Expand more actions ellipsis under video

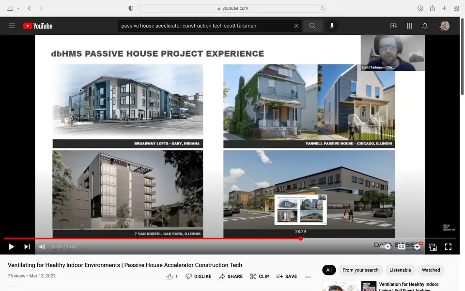308,276
